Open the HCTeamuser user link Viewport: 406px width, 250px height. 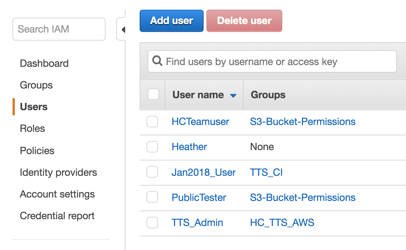click(x=200, y=122)
